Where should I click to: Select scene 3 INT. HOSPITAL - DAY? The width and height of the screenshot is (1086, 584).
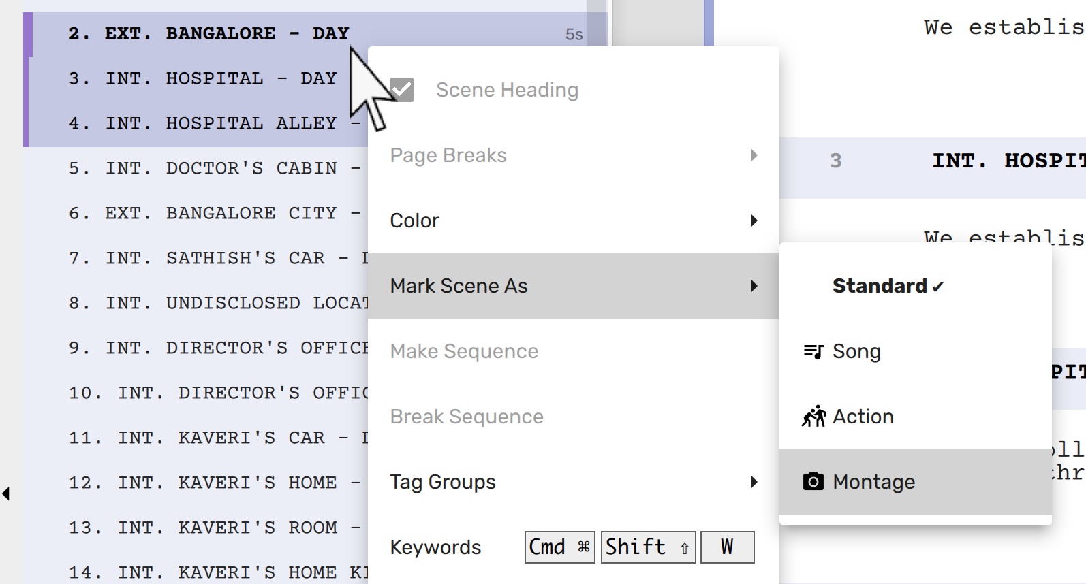202,78
